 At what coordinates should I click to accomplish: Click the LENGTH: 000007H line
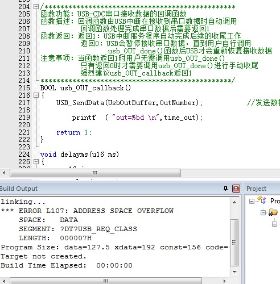(55, 238)
